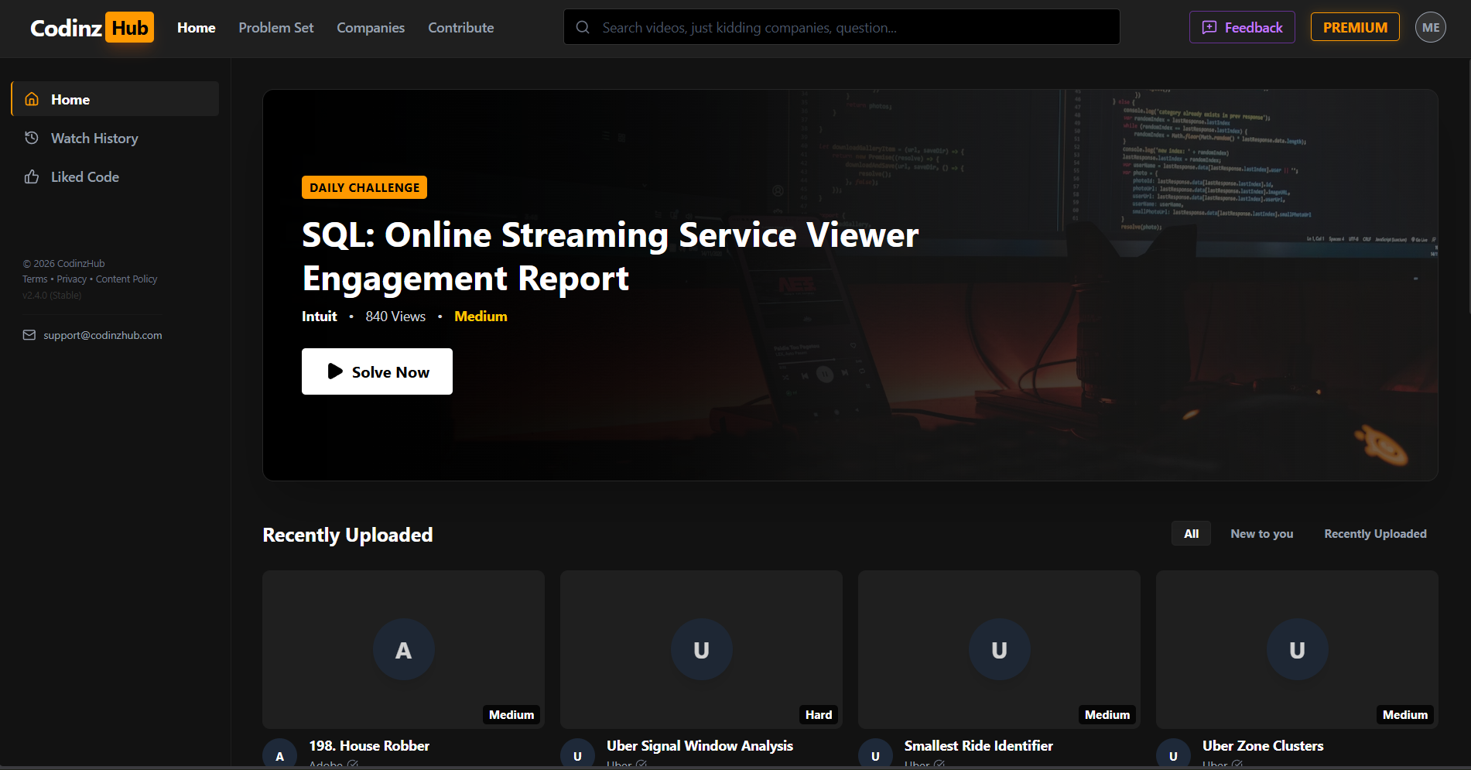Image resolution: width=1471 pixels, height=770 pixels.
Task: Click the verified badge next to Adobe
Action: tap(354, 765)
